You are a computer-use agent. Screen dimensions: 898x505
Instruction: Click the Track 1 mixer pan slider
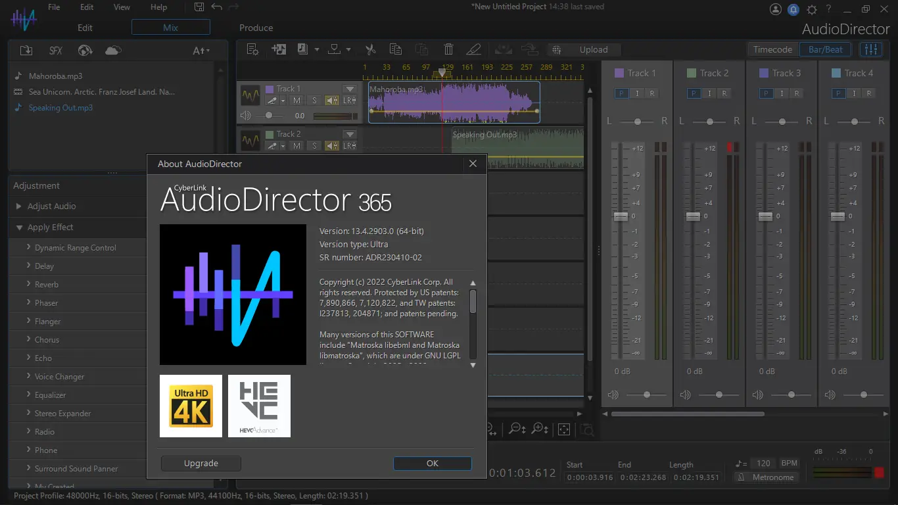[637, 122]
